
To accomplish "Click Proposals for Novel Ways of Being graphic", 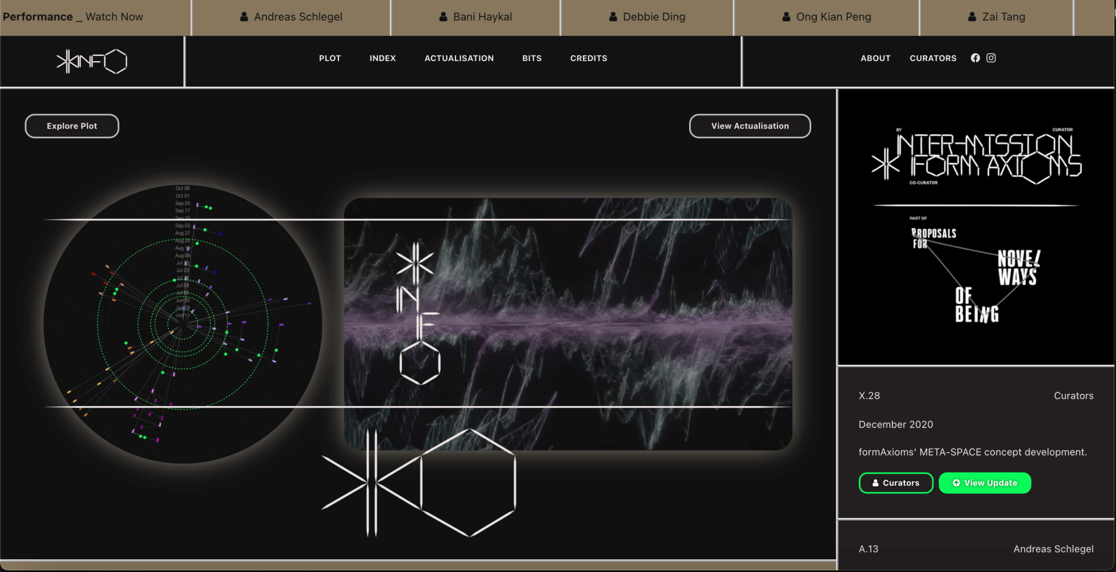I will (x=976, y=273).
